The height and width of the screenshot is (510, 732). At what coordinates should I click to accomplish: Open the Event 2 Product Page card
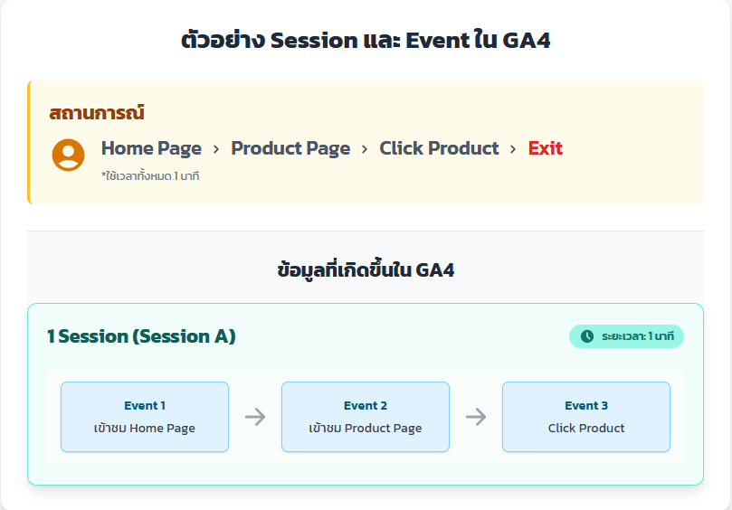[x=366, y=417]
